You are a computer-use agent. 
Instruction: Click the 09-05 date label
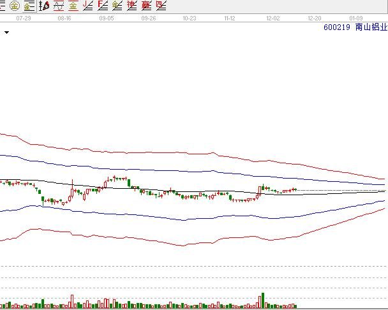107,18
